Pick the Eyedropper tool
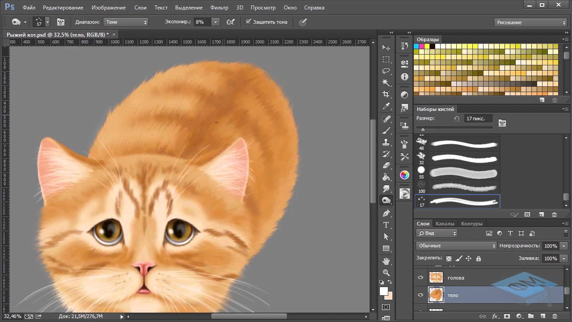This screenshot has height=322, width=572. (386, 106)
